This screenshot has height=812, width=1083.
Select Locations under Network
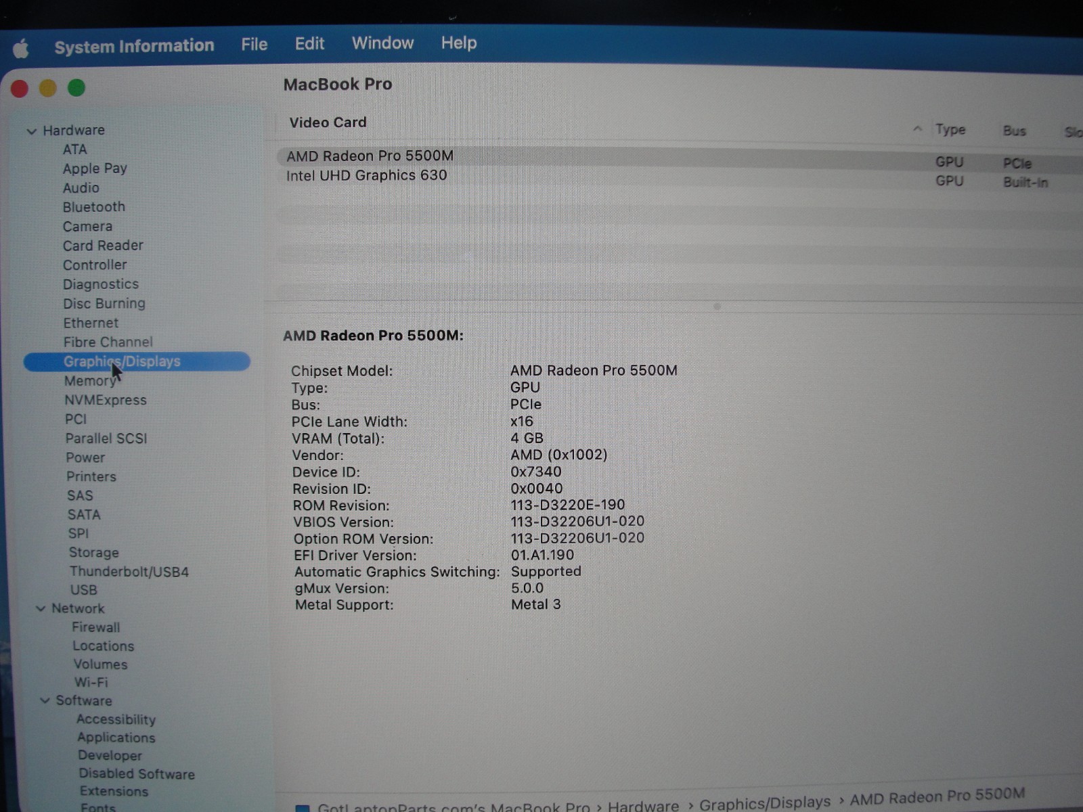point(103,646)
